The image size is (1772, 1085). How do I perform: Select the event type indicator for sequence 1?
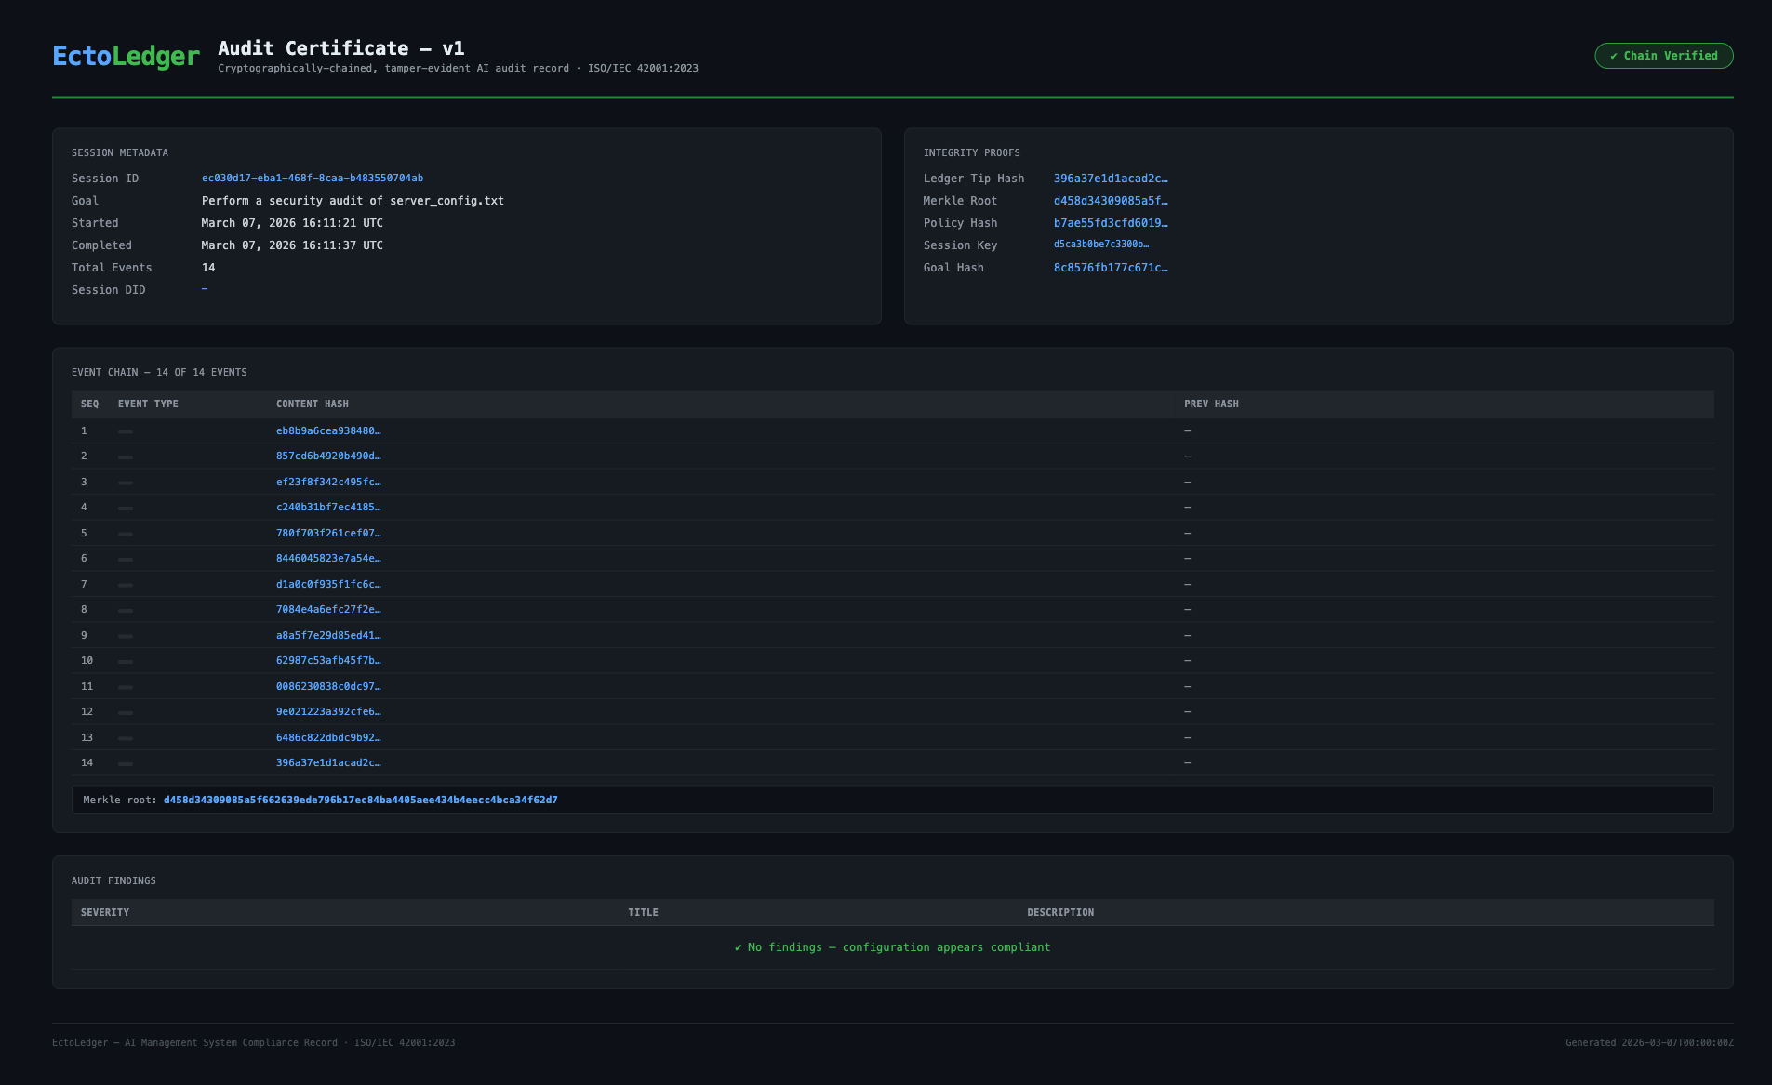coord(126,430)
